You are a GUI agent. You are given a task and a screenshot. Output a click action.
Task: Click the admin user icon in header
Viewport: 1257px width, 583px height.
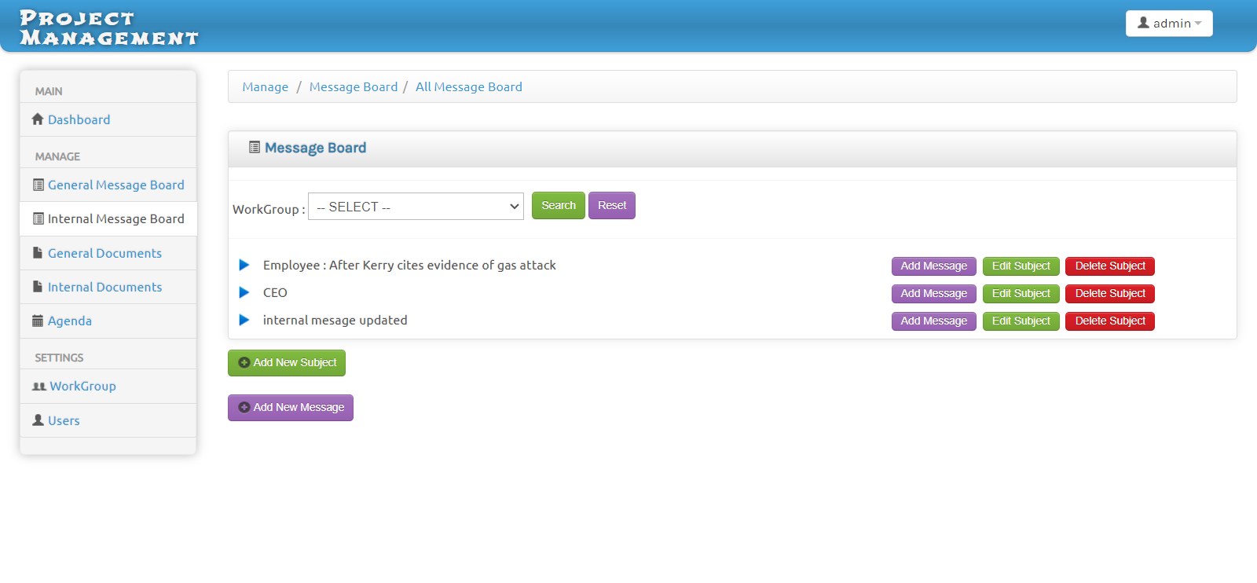pyautogui.click(x=1144, y=23)
